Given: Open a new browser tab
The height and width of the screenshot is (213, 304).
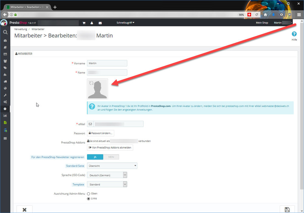Looking at the screenshot, I should (x=55, y=7).
